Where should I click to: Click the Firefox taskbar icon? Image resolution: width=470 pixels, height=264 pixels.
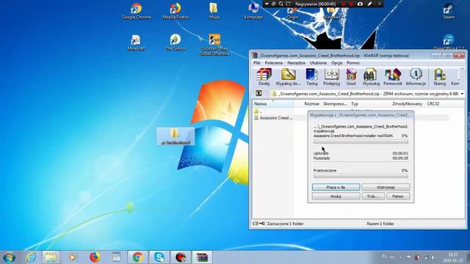[95, 257]
